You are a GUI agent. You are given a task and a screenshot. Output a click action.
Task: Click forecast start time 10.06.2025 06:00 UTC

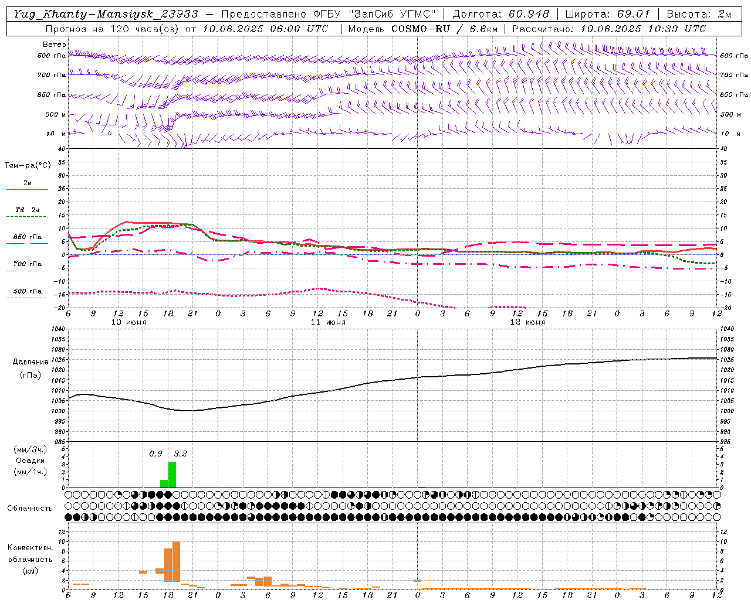[x=265, y=29]
